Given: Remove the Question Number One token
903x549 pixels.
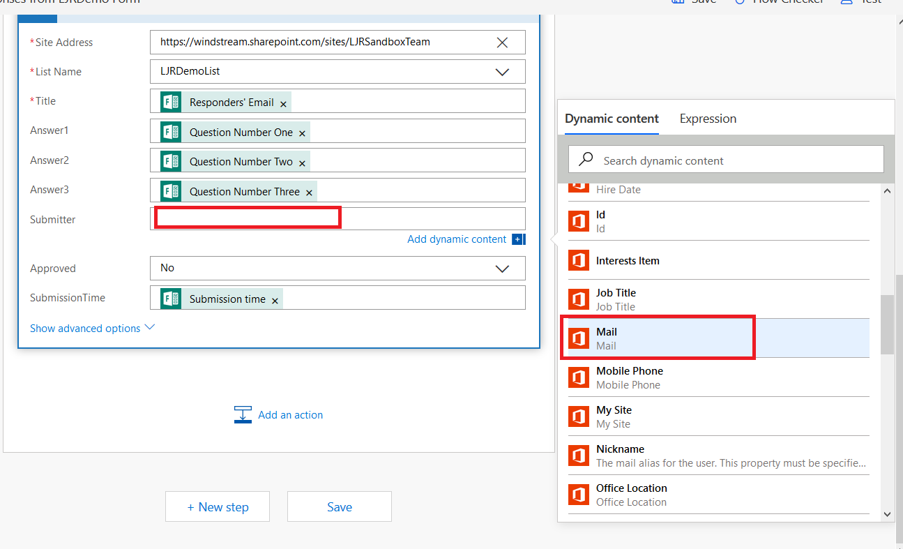Looking at the screenshot, I should point(302,133).
